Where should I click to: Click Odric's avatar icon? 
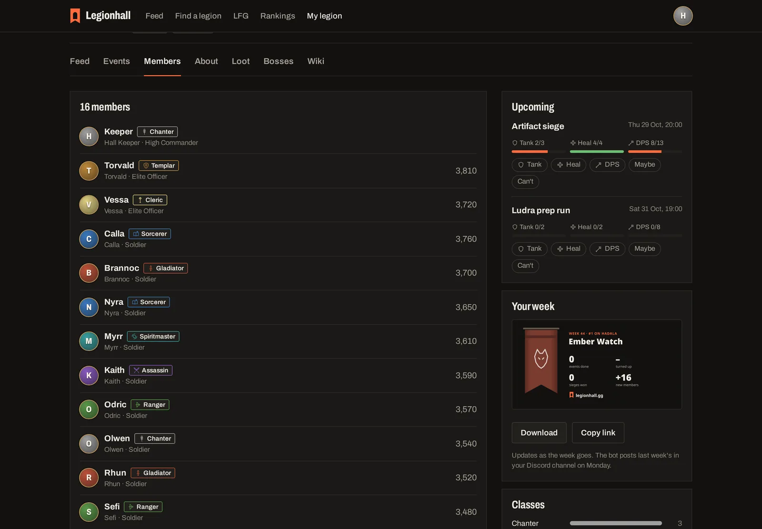tap(89, 409)
